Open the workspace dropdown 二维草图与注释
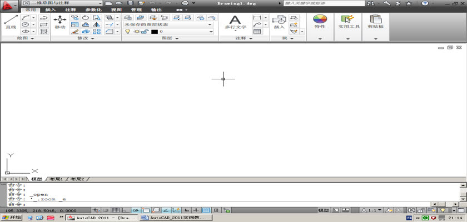This screenshot has width=467, height=222. click(62, 3)
